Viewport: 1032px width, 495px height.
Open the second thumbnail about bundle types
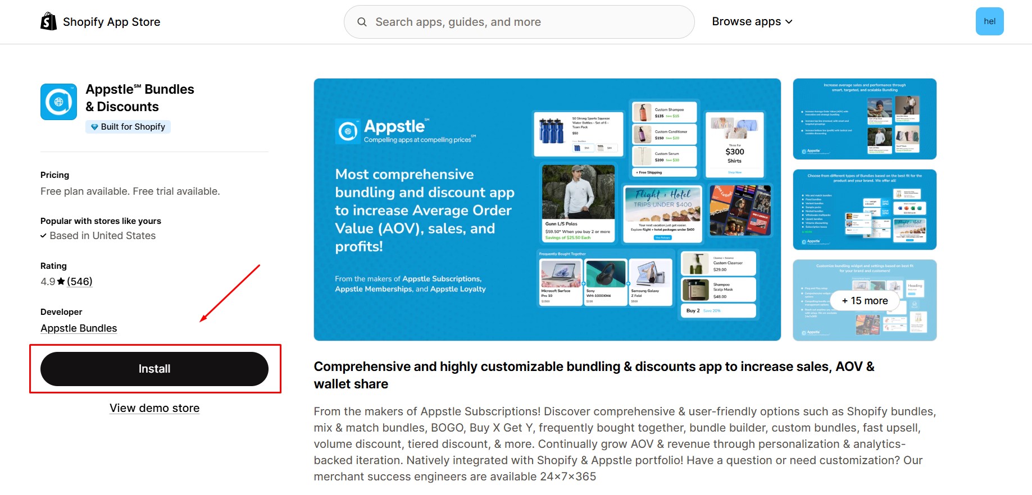[x=865, y=209]
